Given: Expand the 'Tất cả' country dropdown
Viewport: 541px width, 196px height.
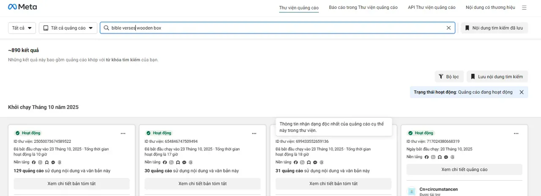Looking at the screenshot, I should pyautogui.click(x=22, y=28).
